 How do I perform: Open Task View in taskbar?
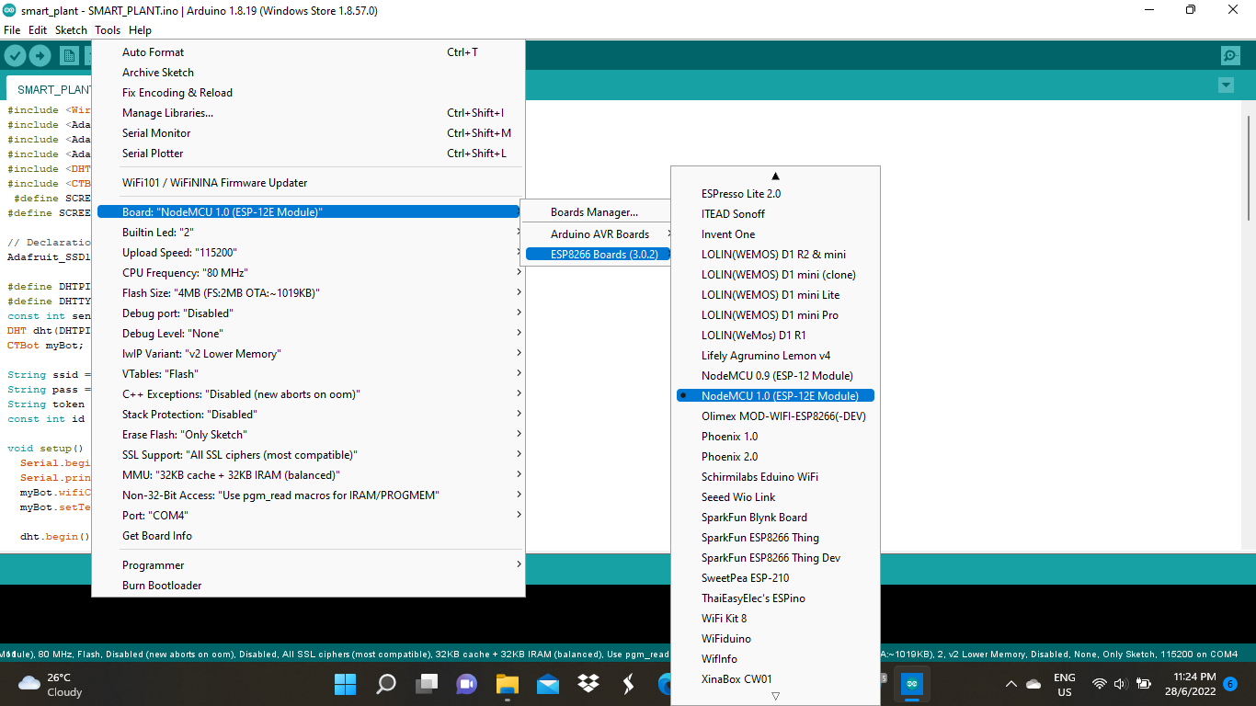tap(427, 684)
